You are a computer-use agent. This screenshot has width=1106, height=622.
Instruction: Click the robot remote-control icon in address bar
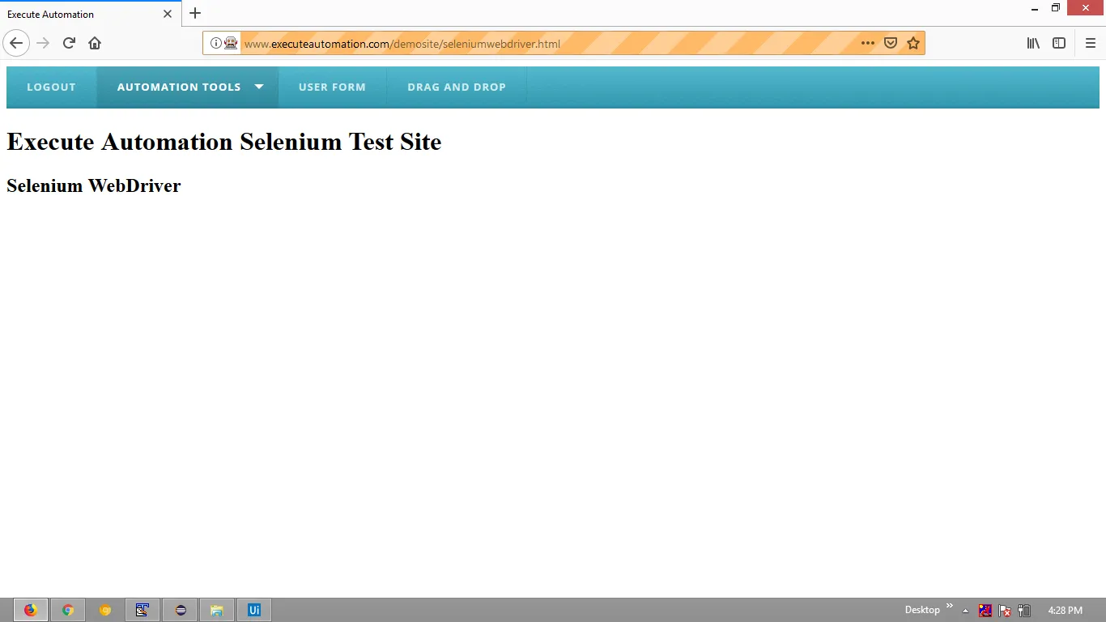pyautogui.click(x=231, y=43)
